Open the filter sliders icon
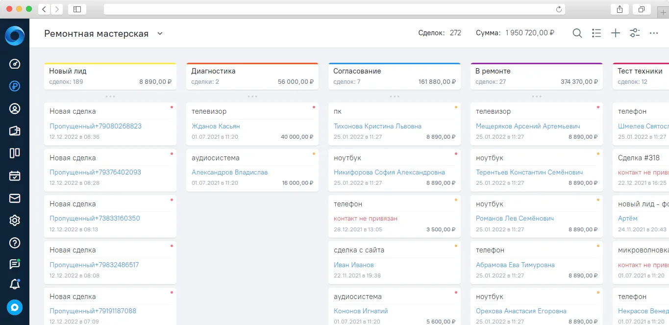 click(635, 33)
